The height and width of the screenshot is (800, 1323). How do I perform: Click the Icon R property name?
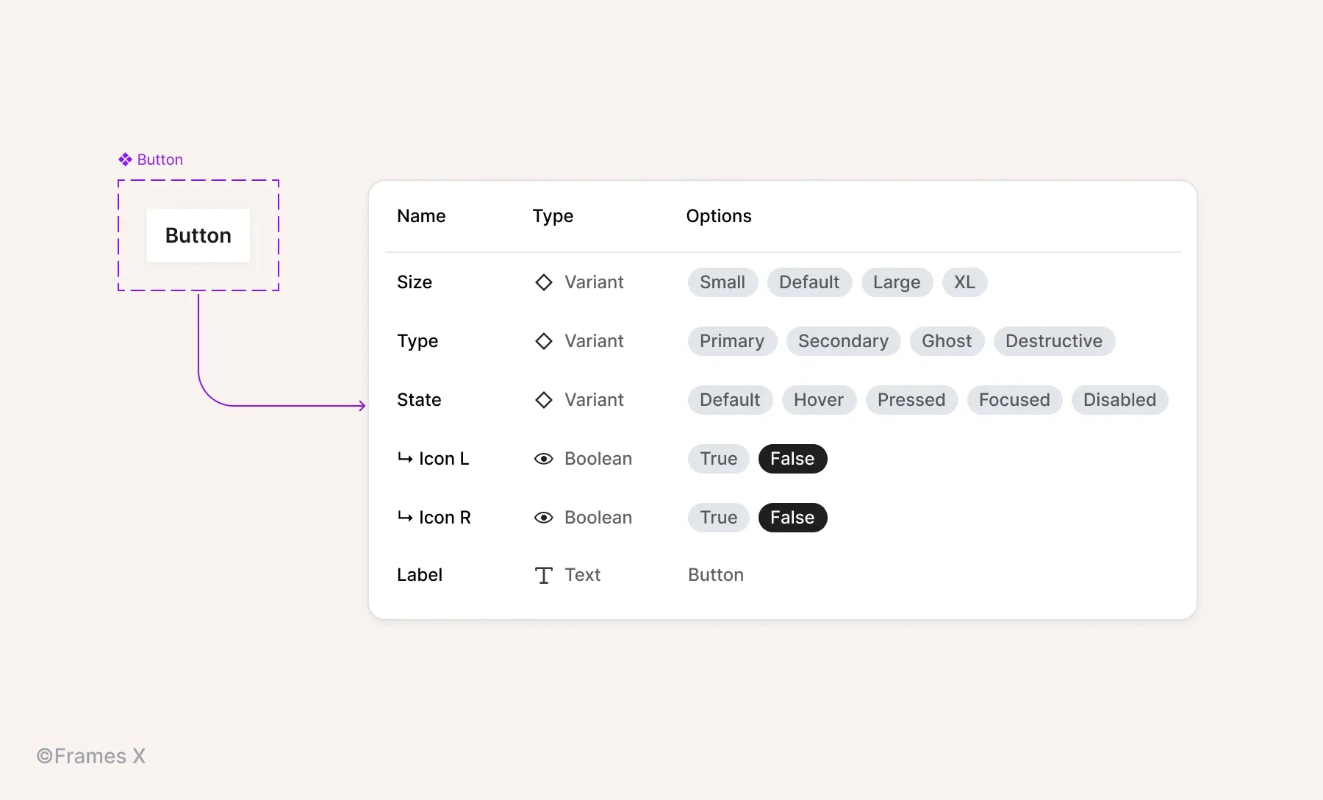(445, 518)
